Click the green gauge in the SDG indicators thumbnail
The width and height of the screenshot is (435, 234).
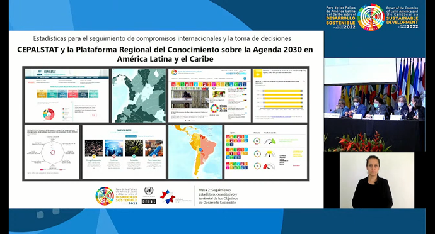click(270, 142)
